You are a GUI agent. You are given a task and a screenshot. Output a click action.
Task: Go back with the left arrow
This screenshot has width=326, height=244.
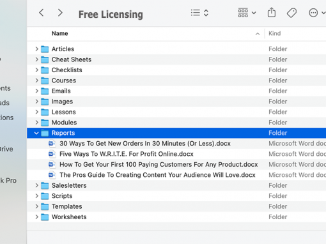tap(42, 13)
